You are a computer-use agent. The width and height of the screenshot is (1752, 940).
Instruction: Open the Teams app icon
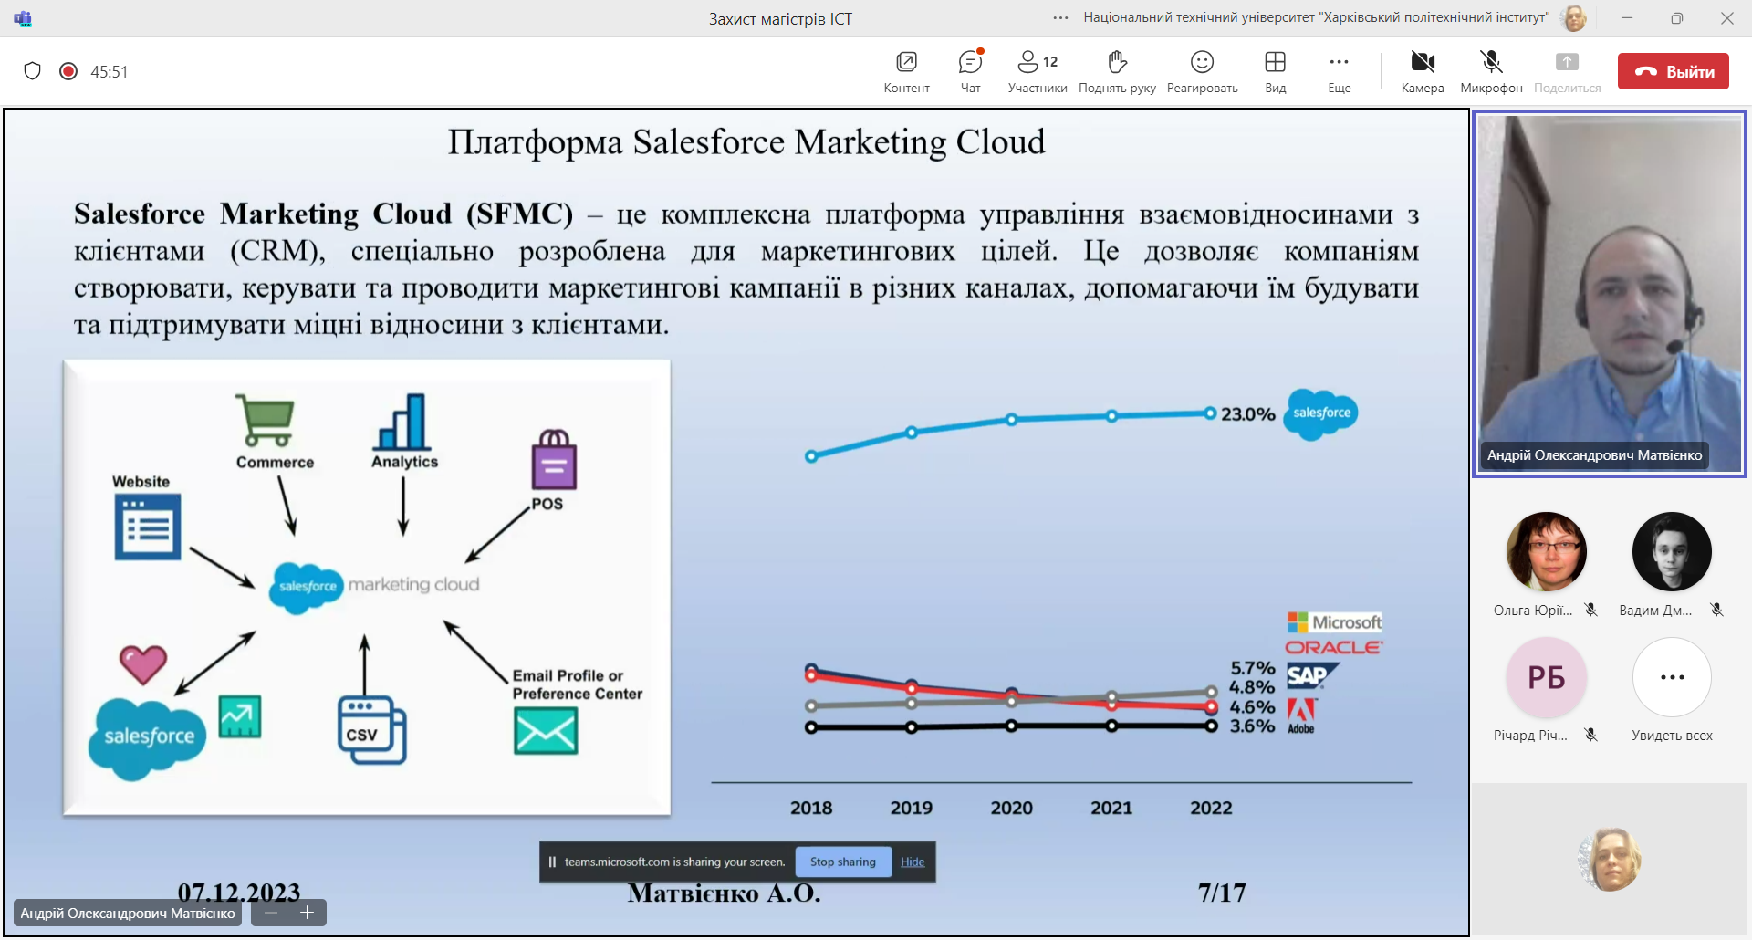coord(23,18)
